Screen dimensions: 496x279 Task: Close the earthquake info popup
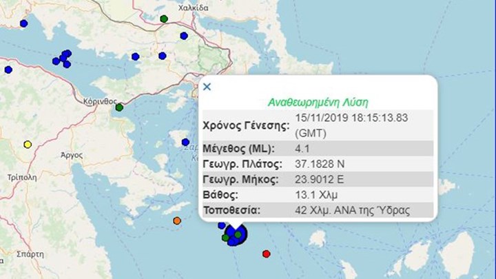(207, 87)
